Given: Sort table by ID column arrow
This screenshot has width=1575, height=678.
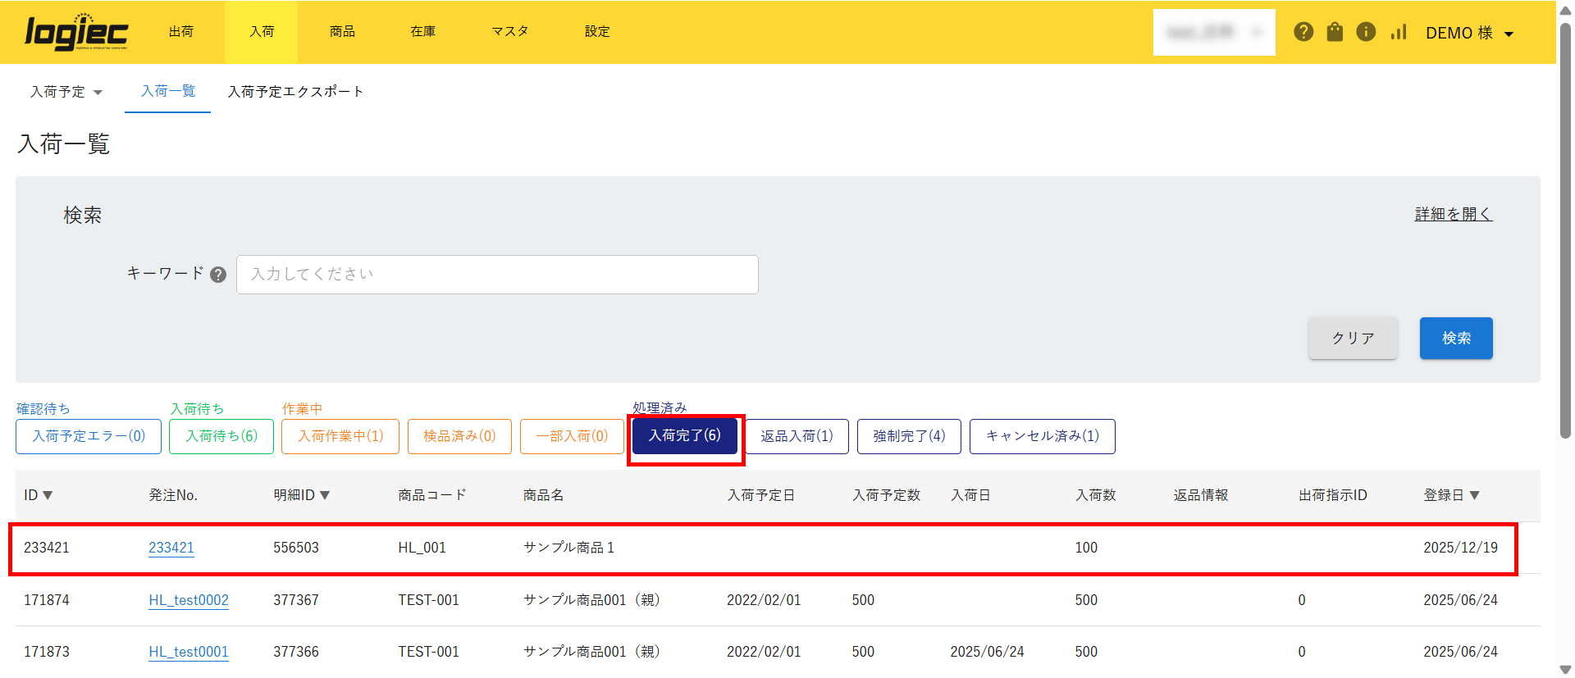Looking at the screenshot, I should (48, 495).
